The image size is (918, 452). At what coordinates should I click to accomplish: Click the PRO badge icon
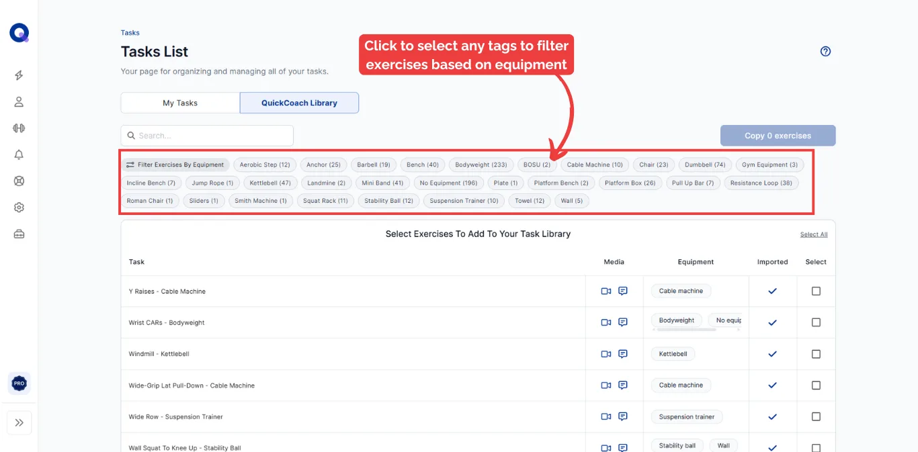pos(19,383)
